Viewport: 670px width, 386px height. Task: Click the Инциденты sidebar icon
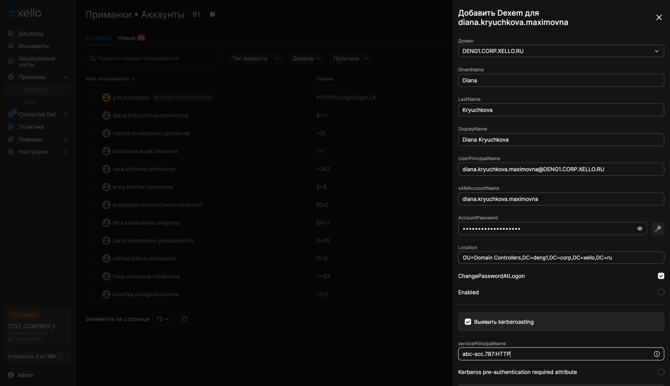point(11,46)
